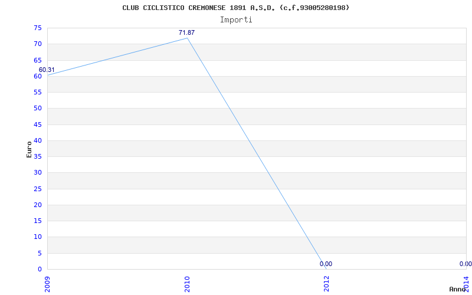Screen dimensions: 472x295
Task: Click the 30 y-axis tick label
Action: point(38,173)
